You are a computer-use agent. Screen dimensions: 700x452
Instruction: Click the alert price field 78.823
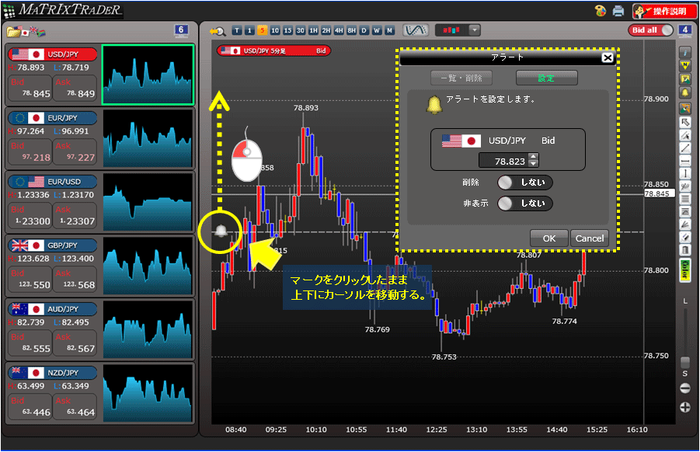(503, 161)
